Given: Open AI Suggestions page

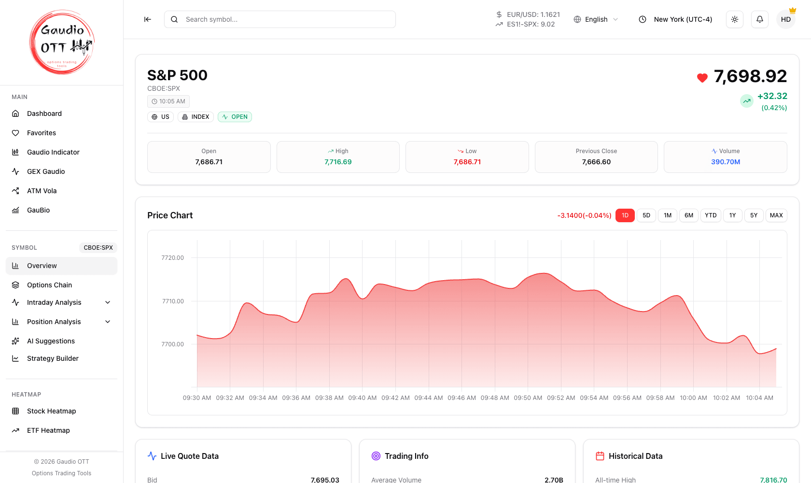Looking at the screenshot, I should click(x=61, y=341).
